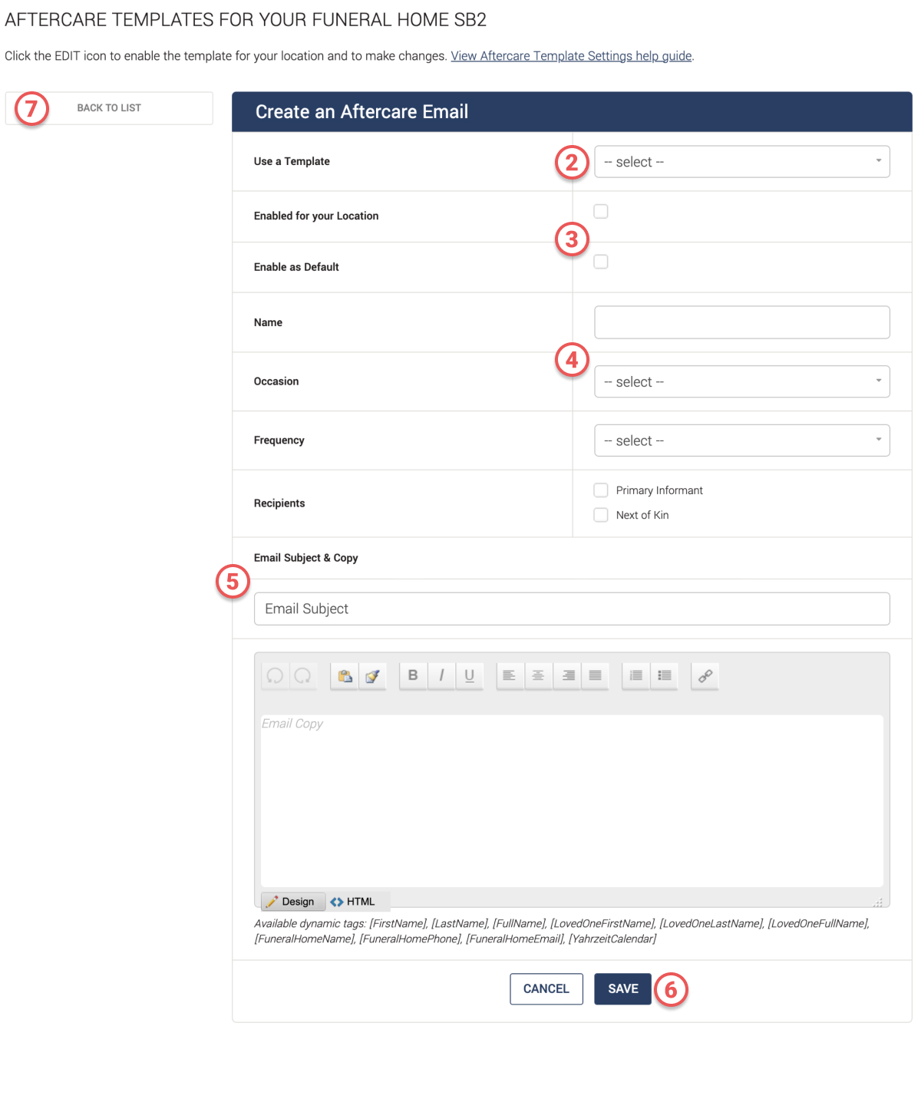Click the Email Subject field
This screenshot has height=1102, width=921.
coord(572,609)
